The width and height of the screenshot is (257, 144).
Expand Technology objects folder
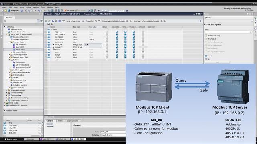9,55
